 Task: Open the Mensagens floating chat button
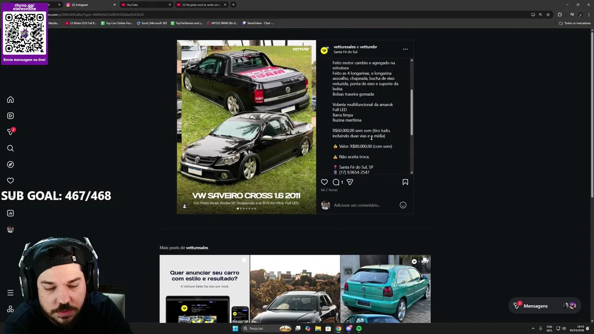(544, 306)
